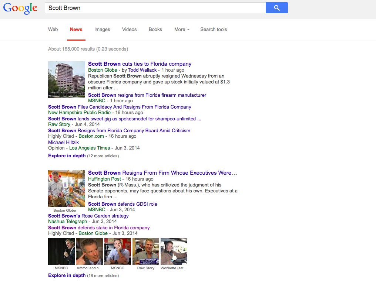Open the Florida office building thumbnail
Screen dimensions: 376x284
coord(67,80)
